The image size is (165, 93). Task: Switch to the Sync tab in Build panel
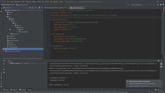pos(10,61)
